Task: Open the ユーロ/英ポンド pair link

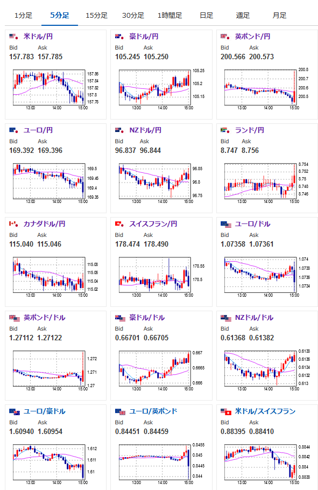Action: (153, 411)
